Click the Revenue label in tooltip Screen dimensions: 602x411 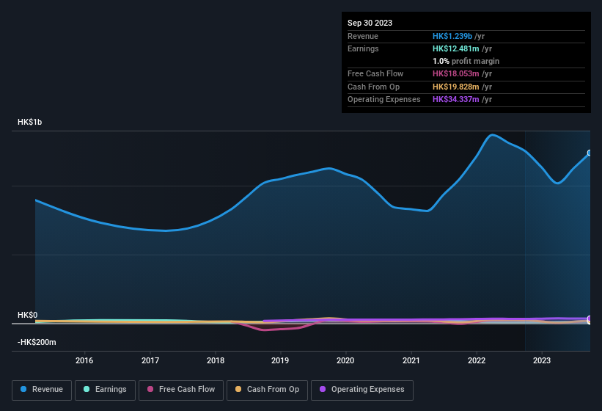point(363,36)
